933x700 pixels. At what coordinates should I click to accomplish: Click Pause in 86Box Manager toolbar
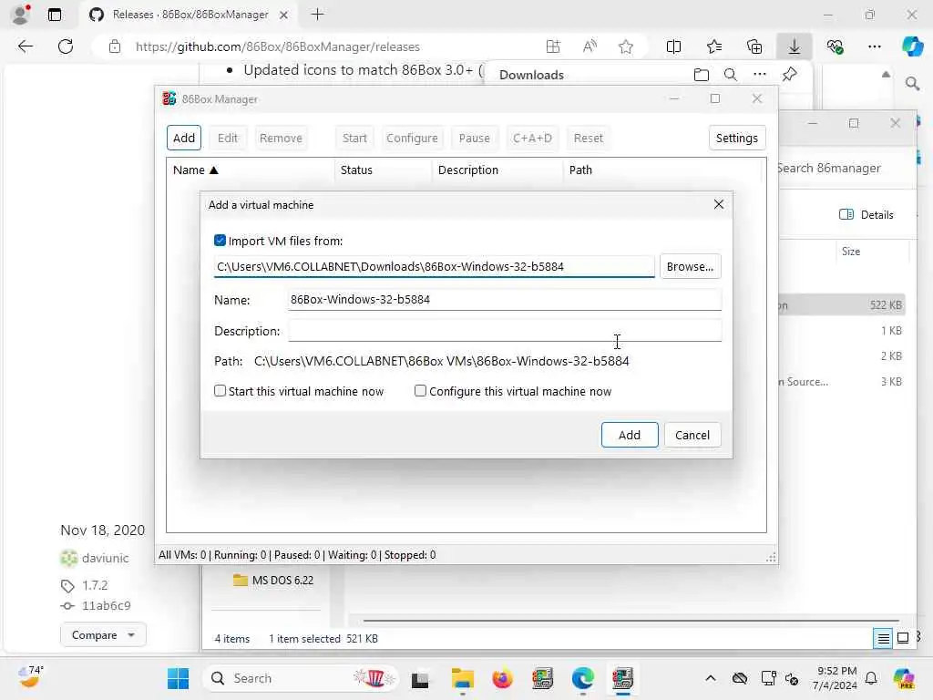click(x=474, y=139)
